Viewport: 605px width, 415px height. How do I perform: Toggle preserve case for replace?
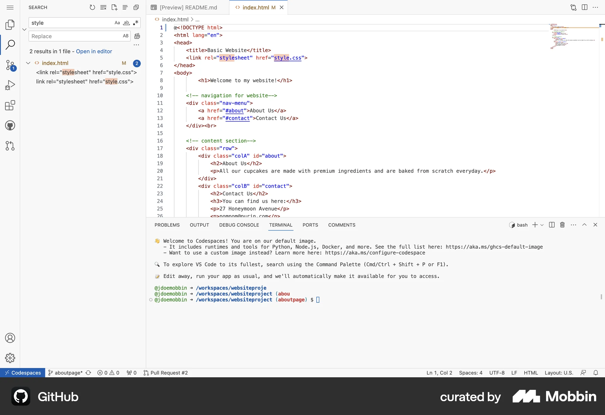[x=125, y=36]
